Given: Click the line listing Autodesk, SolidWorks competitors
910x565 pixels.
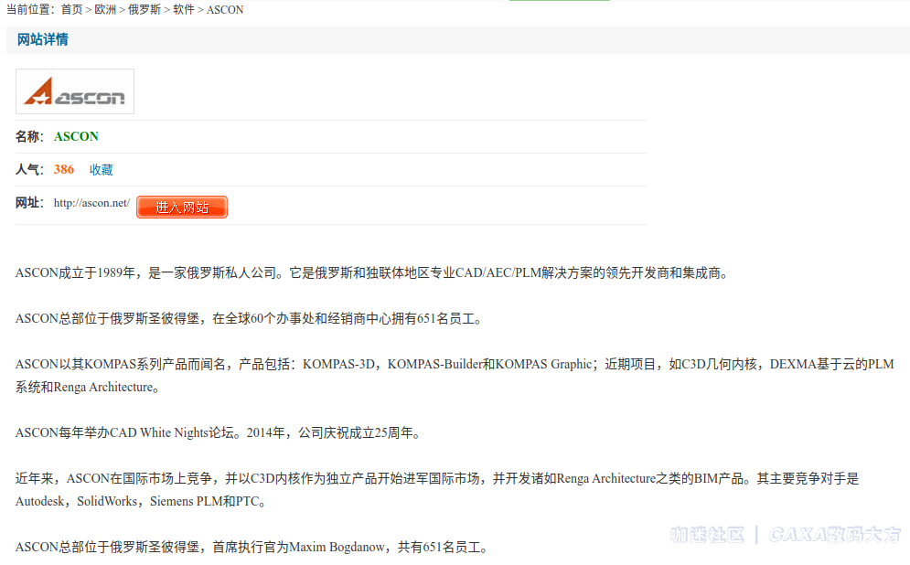Looking at the screenshot, I should 141,501.
